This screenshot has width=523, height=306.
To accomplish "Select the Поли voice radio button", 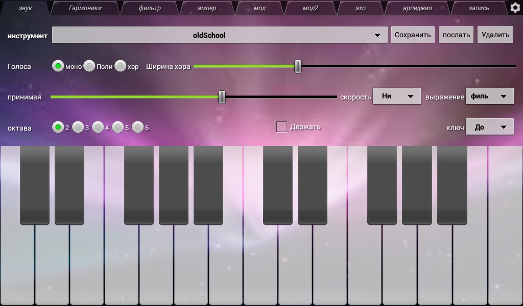I will 89,66.
